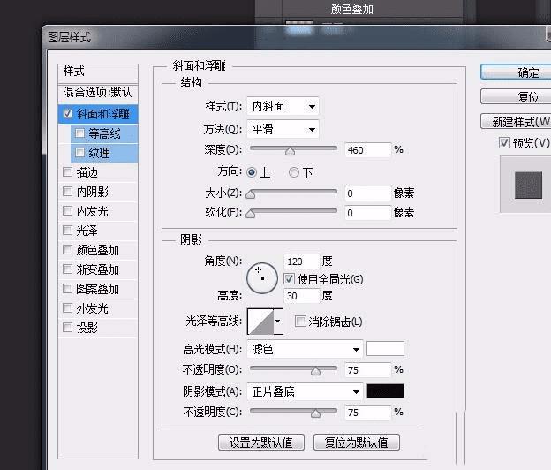
Task: Enable the 等高线 checkbox
Action: coord(80,133)
